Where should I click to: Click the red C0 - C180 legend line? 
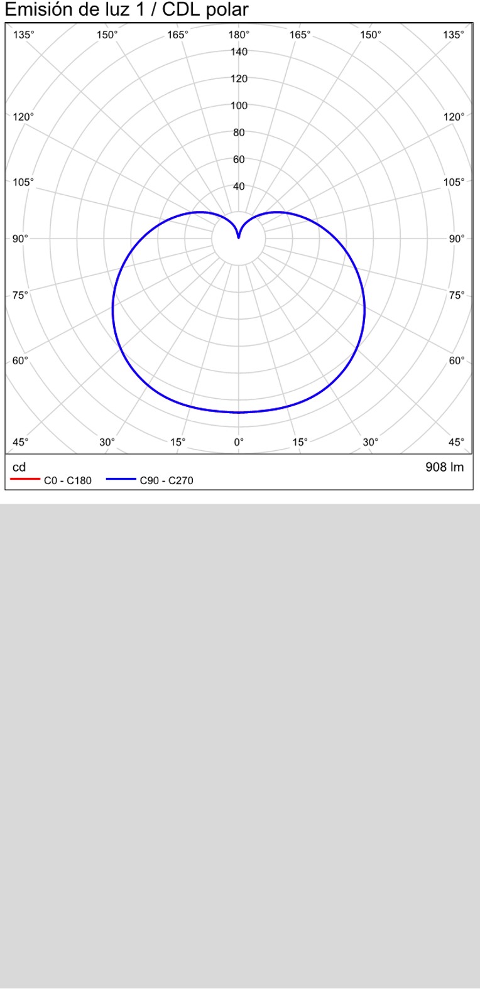pyautogui.click(x=25, y=480)
